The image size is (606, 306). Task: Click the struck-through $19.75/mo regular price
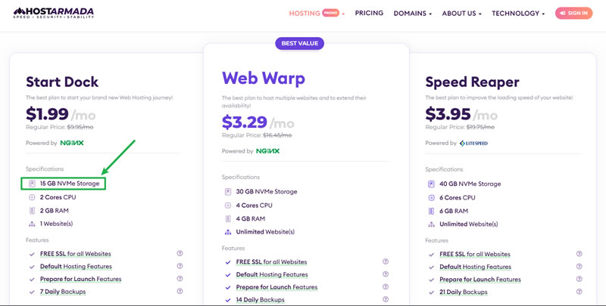tap(480, 127)
